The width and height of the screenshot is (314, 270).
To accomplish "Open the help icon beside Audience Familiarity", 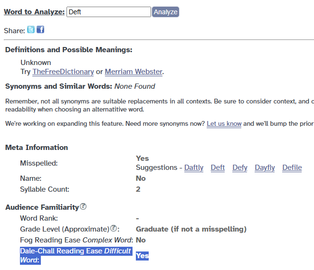I will coord(83,206).
